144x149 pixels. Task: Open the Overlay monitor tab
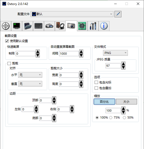click(17, 26)
